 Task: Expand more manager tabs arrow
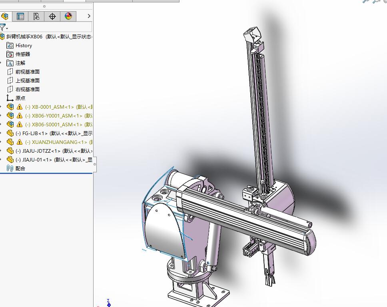(x=89, y=16)
